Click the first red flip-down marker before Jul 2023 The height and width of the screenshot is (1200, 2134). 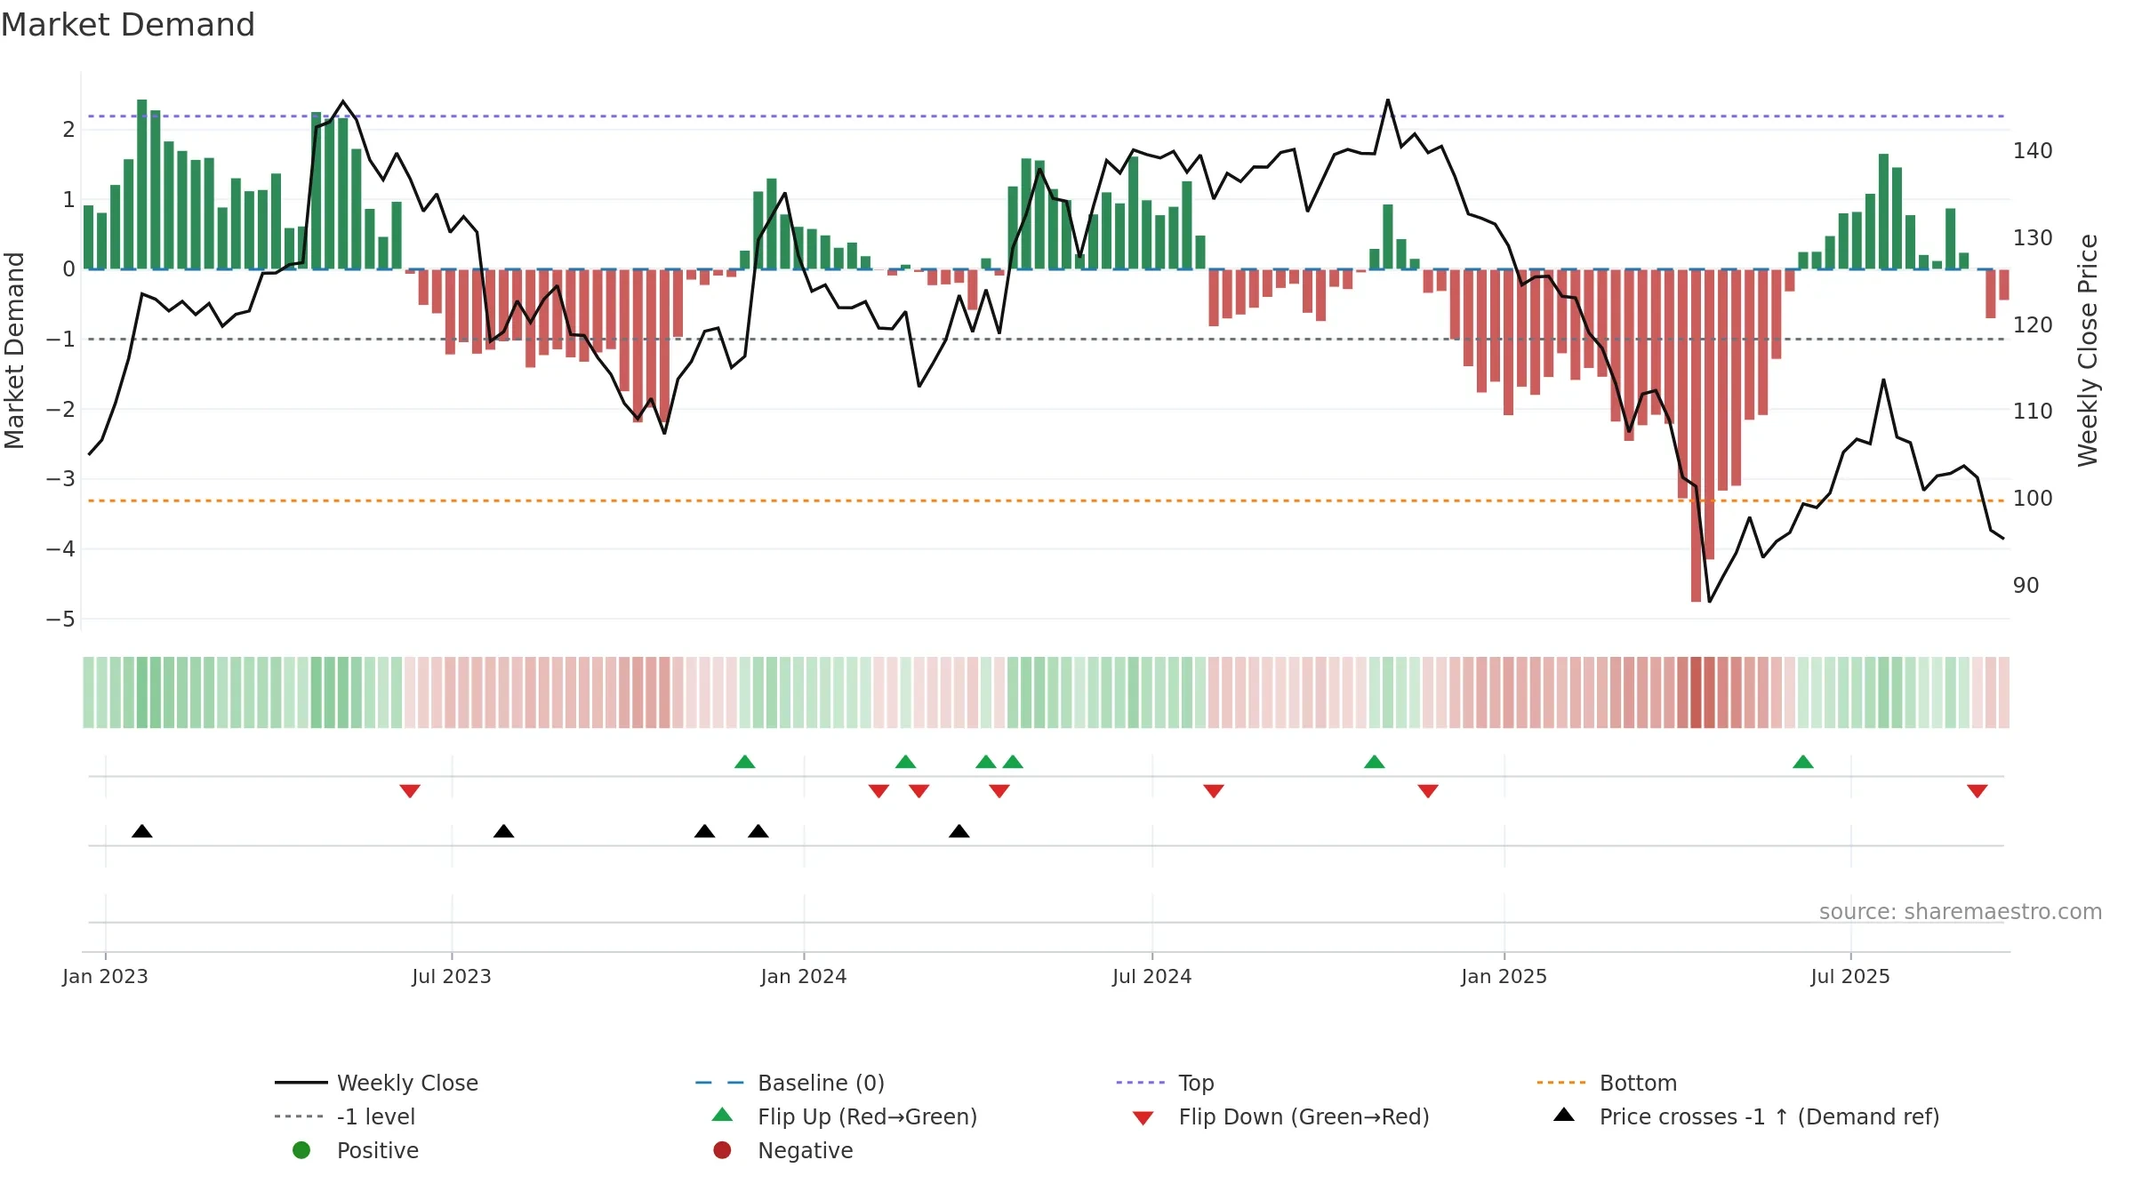click(x=410, y=791)
